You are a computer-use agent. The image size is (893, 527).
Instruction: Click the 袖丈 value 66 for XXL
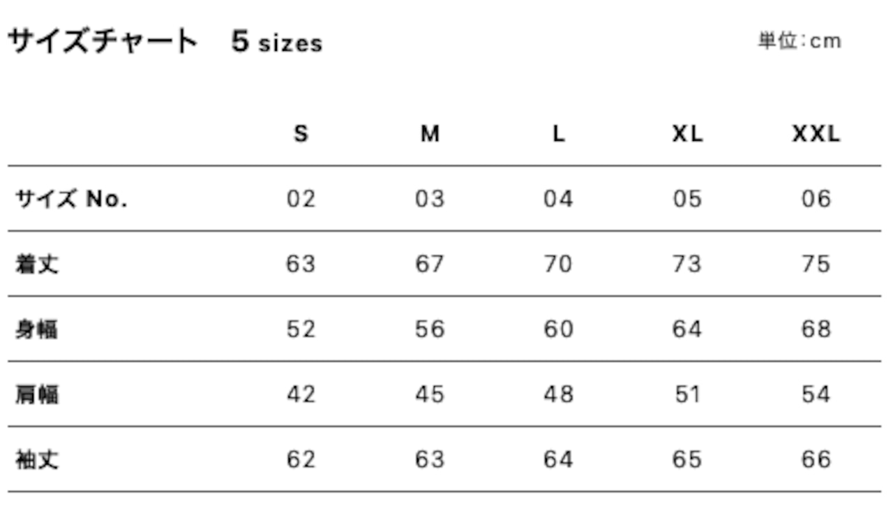pyautogui.click(x=816, y=460)
